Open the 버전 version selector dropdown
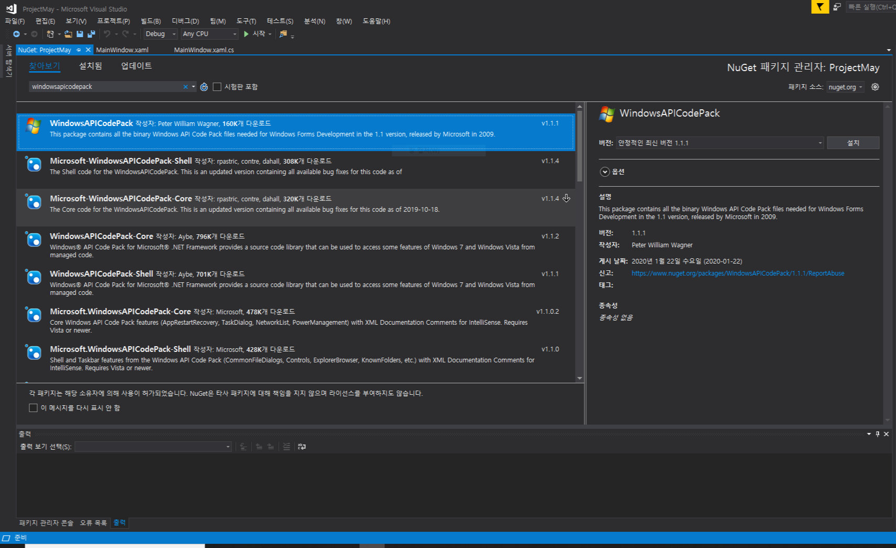 pyautogui.click(x=720, y=143)
